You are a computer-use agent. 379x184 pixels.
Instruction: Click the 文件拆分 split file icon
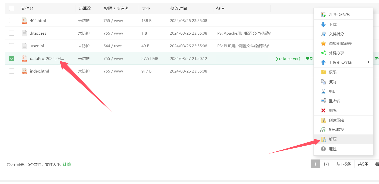click(x=323, y=34)
